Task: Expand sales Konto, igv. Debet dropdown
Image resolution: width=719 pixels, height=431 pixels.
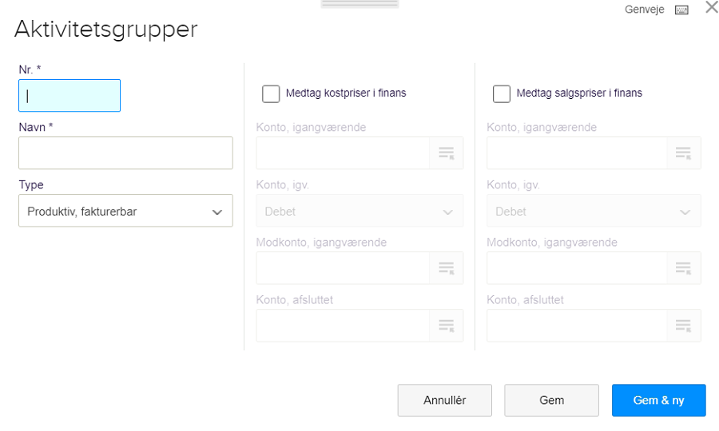Action: [x=593, y=212]
